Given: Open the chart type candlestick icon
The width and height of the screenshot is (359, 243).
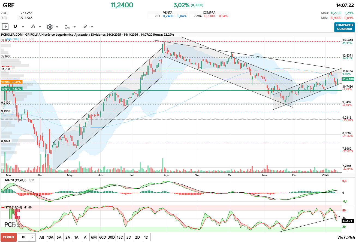Looking at the screenshot, I should click(33, 27).
